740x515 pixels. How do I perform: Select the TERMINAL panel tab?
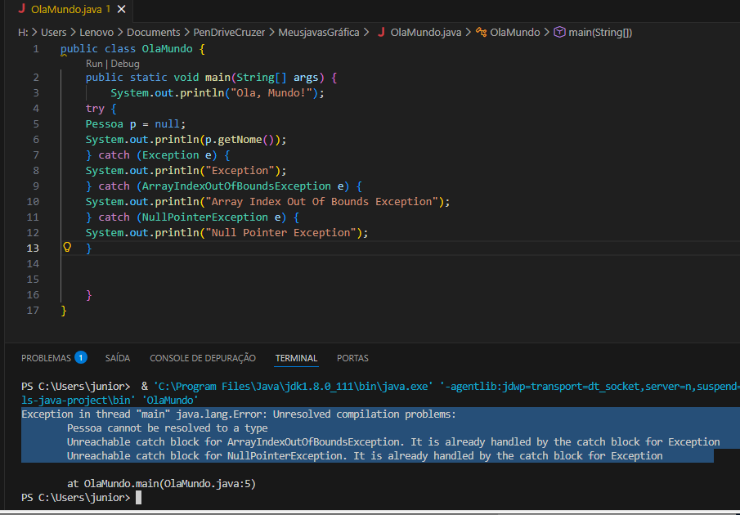point(296,358)
